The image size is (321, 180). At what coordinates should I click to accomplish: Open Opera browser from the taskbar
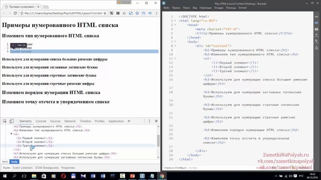64,176
